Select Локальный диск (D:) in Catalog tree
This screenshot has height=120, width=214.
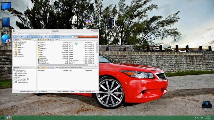(x=23, y=79)
